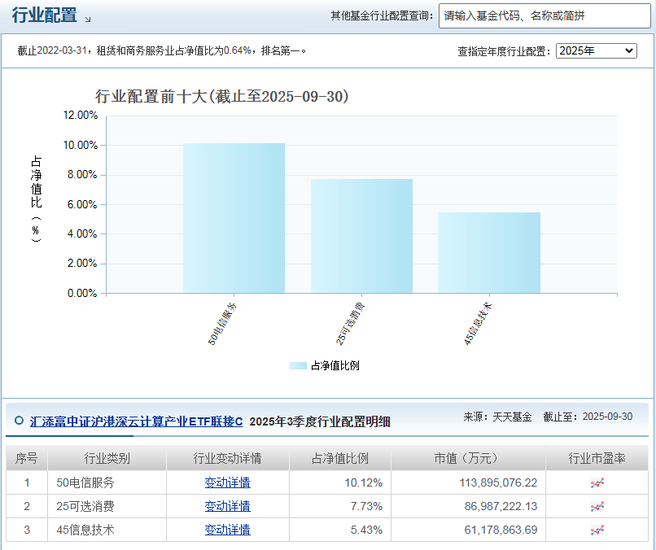
Task: Toggle the 占净值比例 legend swatch
Action: 298,365
